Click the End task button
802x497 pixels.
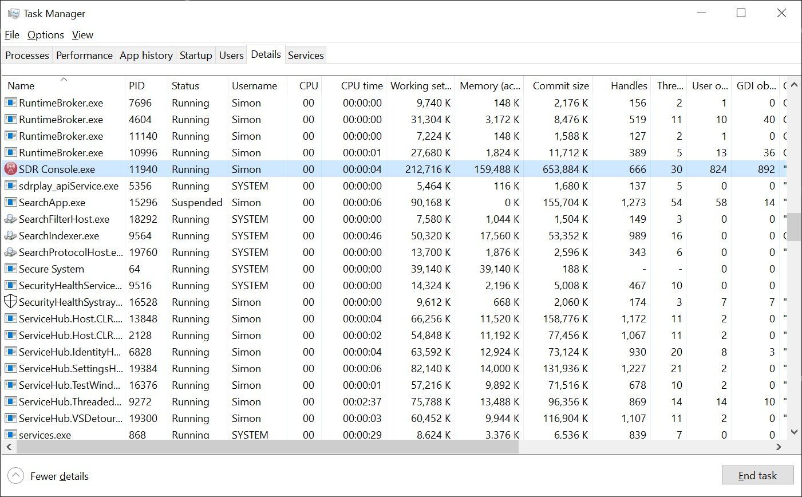point(757,476)
